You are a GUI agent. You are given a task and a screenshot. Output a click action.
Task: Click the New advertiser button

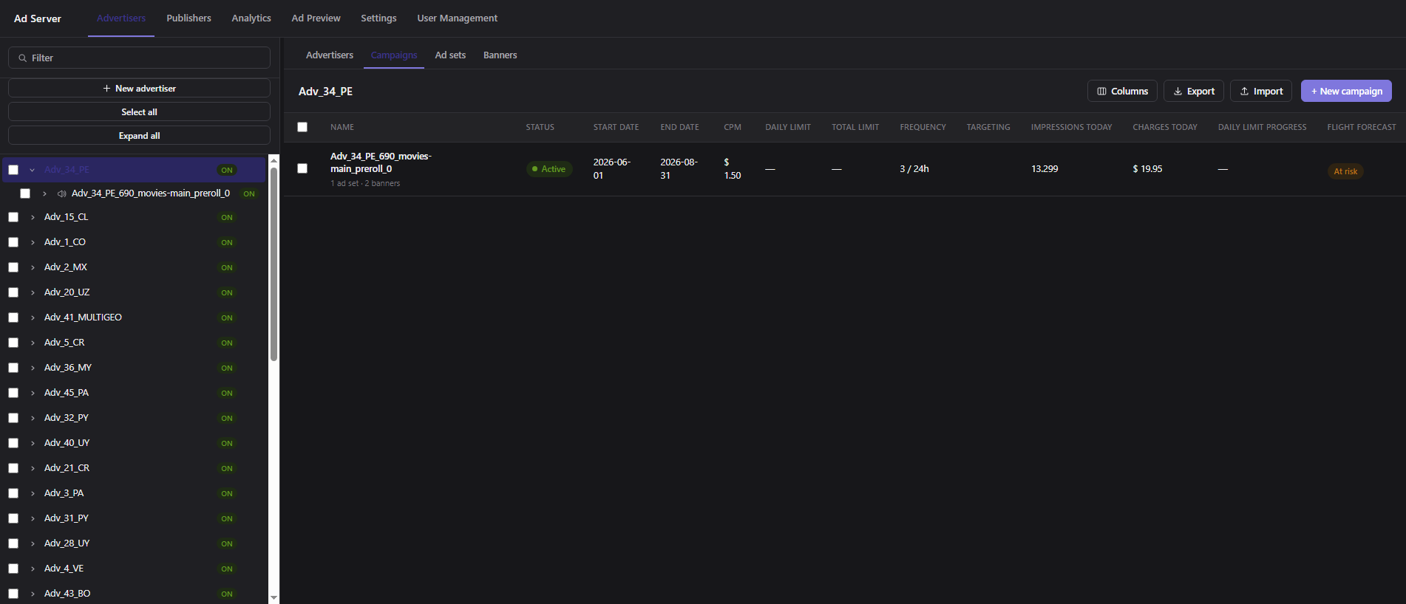point(139,89)
